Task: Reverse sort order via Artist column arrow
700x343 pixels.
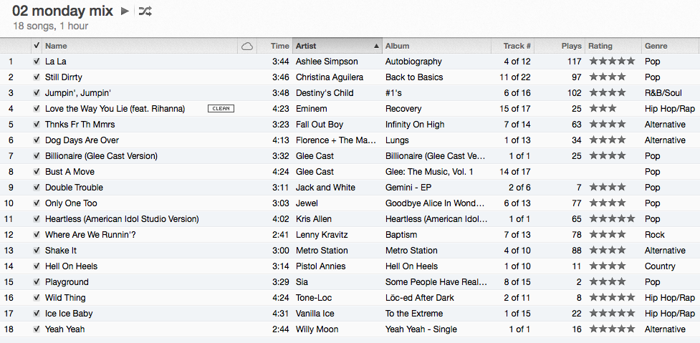Action: 377,46
